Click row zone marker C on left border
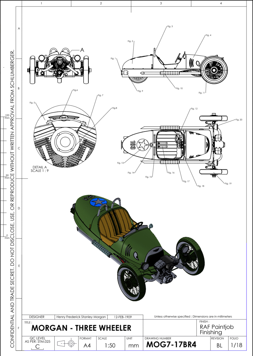 pyautogui.click(x=19, y=149)
